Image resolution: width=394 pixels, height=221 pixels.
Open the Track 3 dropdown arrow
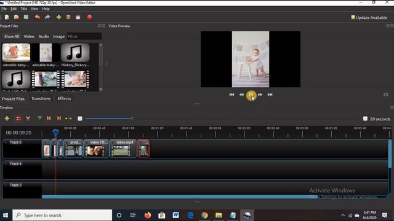6,185
